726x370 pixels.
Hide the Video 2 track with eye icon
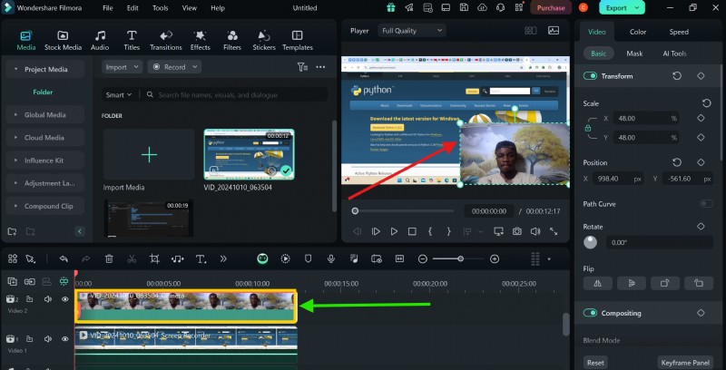click(64, 298)
